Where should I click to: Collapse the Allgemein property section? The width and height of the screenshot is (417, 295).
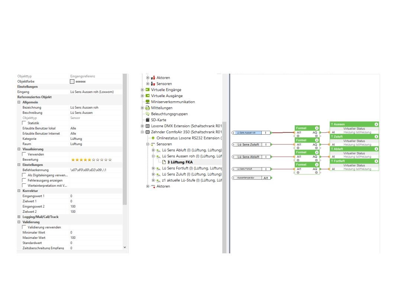point(19,102)
